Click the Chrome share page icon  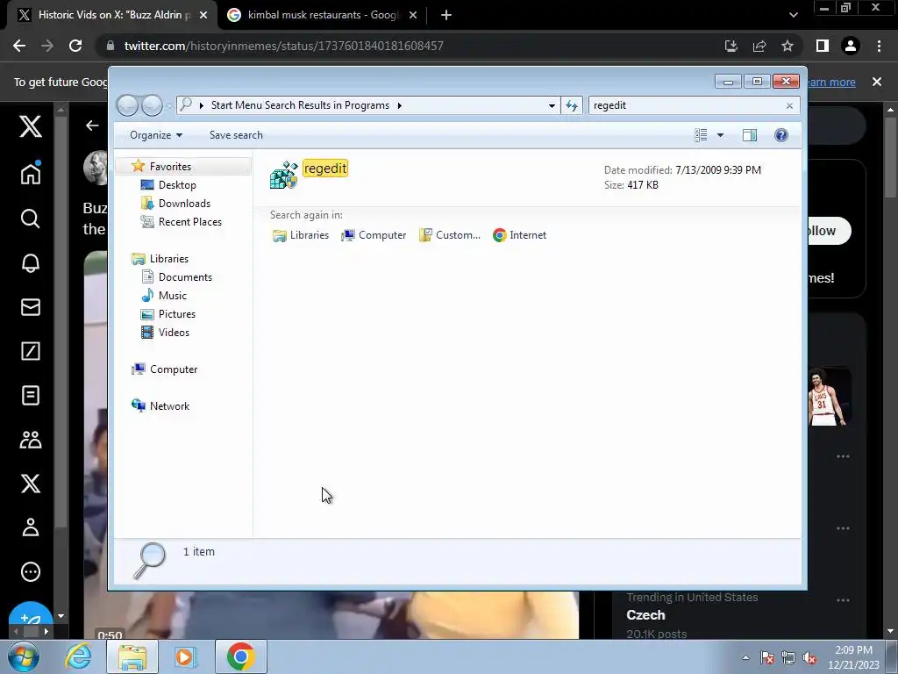point(759,46)
